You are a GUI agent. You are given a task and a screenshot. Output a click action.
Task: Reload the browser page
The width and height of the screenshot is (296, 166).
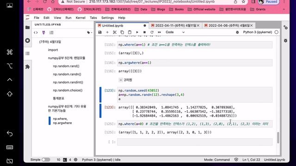pyautogui.click(x=45, y=2)
